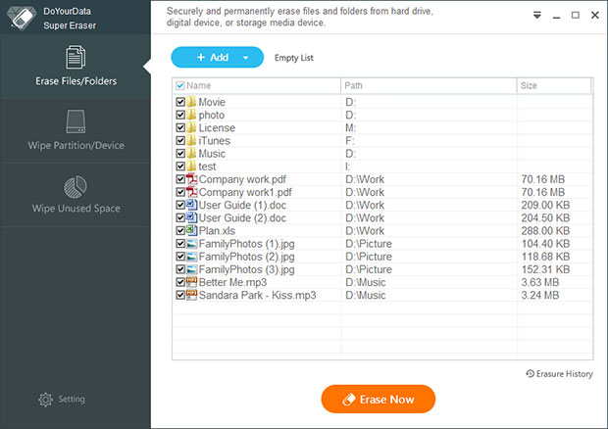Click the eraser icon on Erase Now
608x429 pixels.
pyautogui.click(x=348, y=400)
